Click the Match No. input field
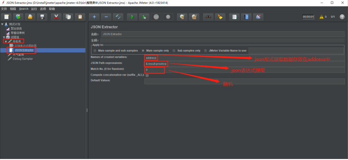Viewport: 348px width, 160px height. click(x=245, y=70)
